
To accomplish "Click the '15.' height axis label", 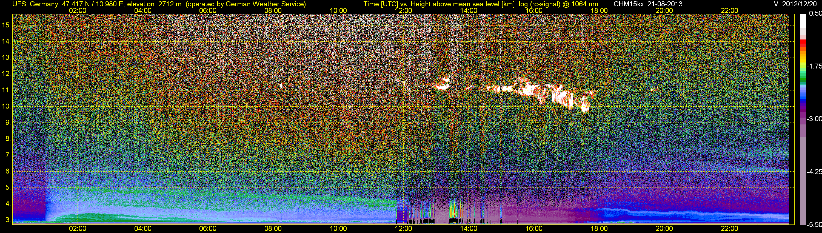I will click(6, 25).
